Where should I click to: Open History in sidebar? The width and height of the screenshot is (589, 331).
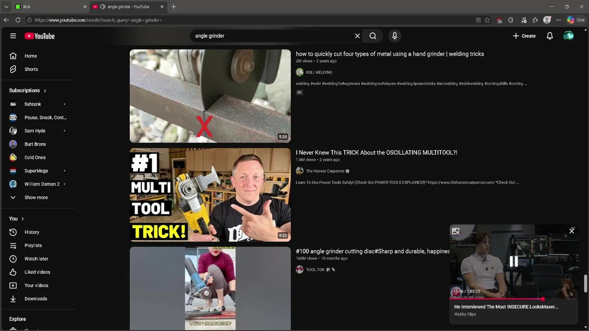pyautogui.click(x=38, y=232)
